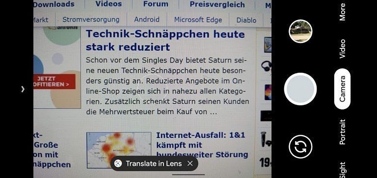Switch between front and rear camera

pyautogui.click(x=300, y=146)
